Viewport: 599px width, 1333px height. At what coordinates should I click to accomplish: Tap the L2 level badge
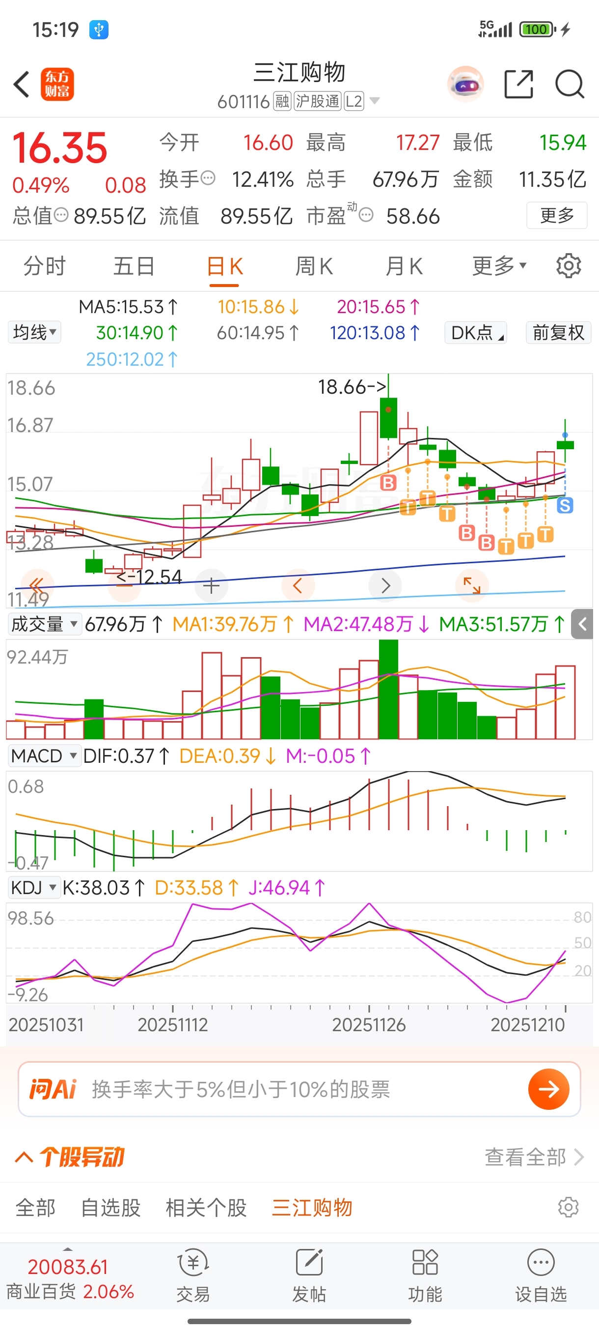pyautogui.click(x=354, y=101)
